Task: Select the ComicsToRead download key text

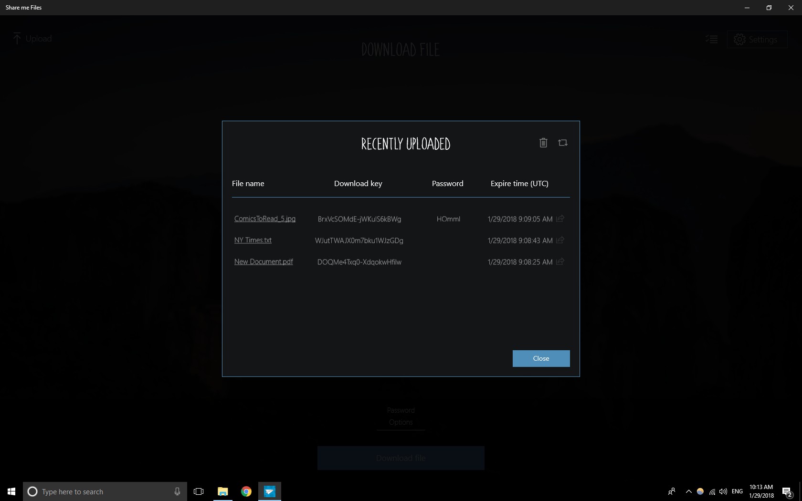Action: pos(359,219)
